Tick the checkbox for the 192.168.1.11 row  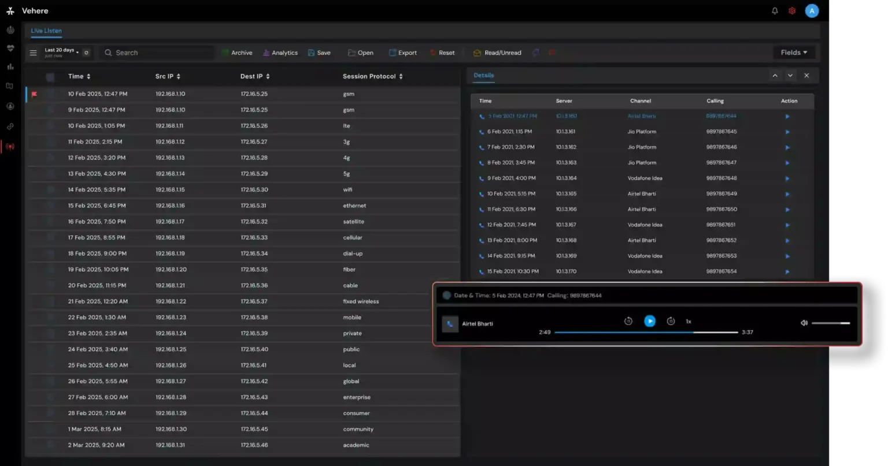click(50, 126)
